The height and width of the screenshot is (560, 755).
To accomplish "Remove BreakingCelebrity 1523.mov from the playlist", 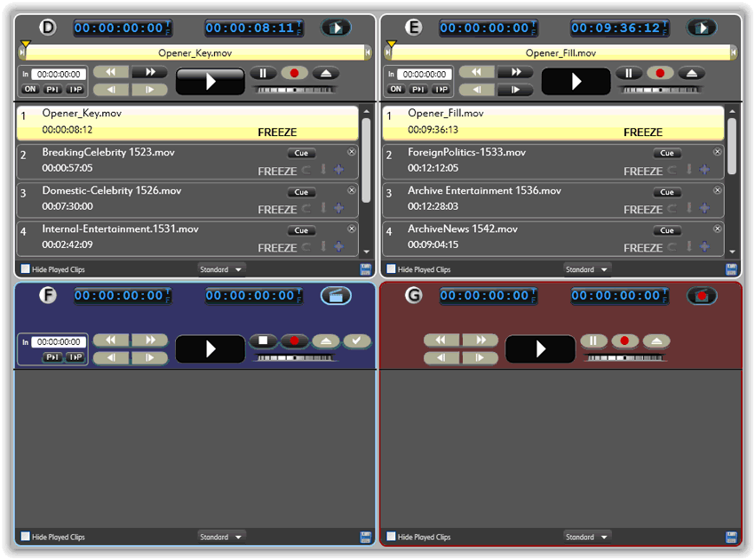I will pos(351,152).
